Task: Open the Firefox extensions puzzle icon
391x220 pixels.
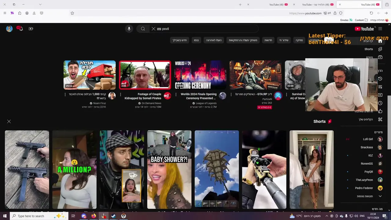Action: click(20, 13)
